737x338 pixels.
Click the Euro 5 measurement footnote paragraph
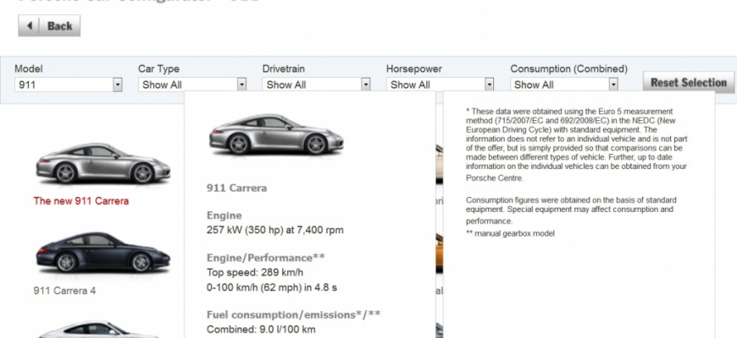coord(577,144)
